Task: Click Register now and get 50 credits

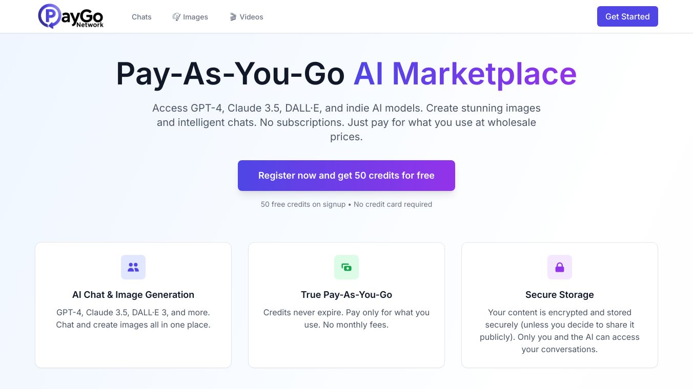Action: (346, 176)
